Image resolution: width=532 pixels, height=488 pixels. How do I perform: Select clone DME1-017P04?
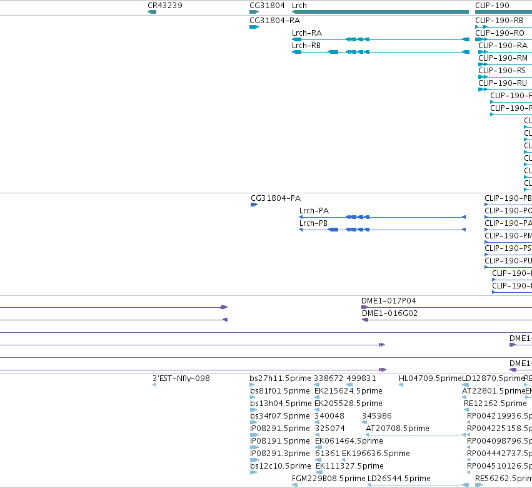[x=388, y=301]
